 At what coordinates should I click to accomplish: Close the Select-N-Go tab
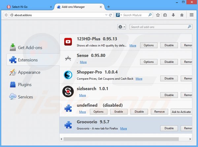coord(51,7)
